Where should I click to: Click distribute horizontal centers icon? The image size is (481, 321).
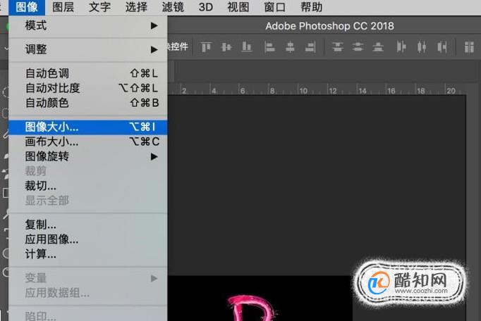pos(422,47)
